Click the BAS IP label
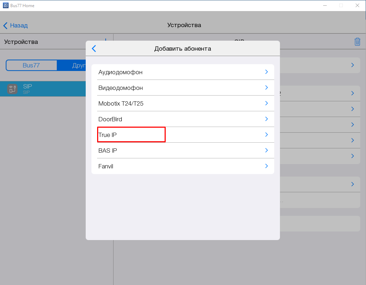 [x=107, y=151]
